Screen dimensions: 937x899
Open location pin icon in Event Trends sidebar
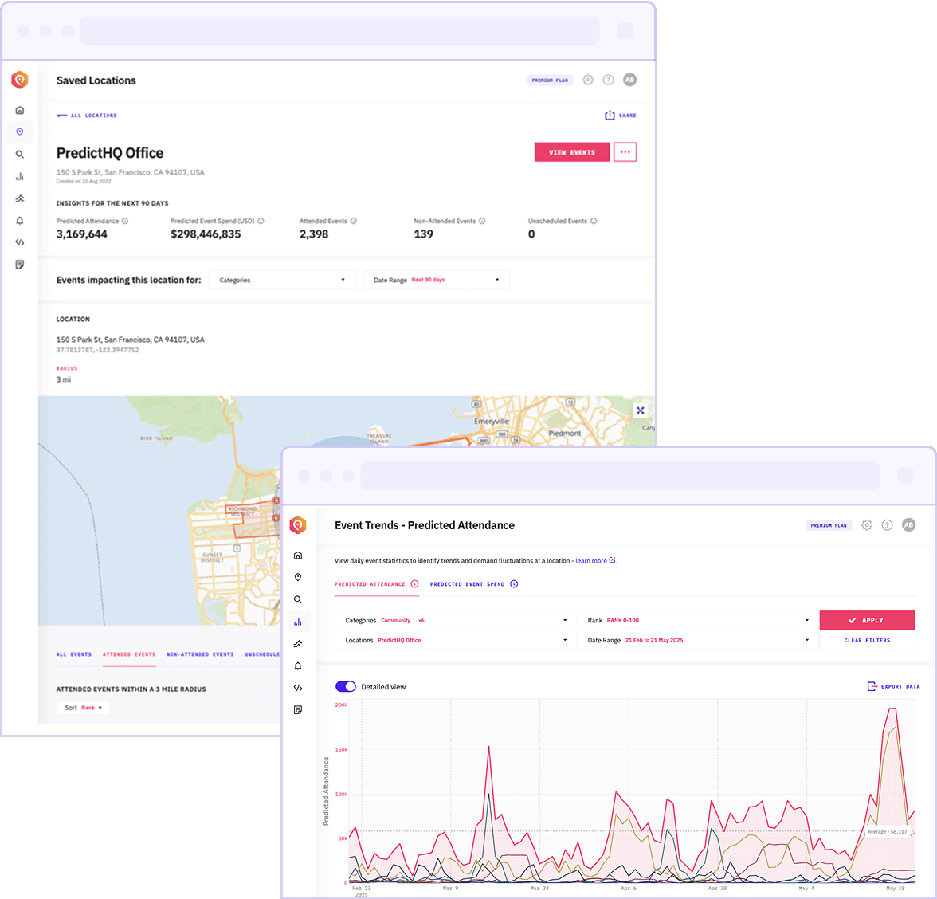[298, 577]
